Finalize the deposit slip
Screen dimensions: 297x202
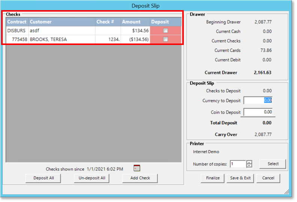point(213,178)
